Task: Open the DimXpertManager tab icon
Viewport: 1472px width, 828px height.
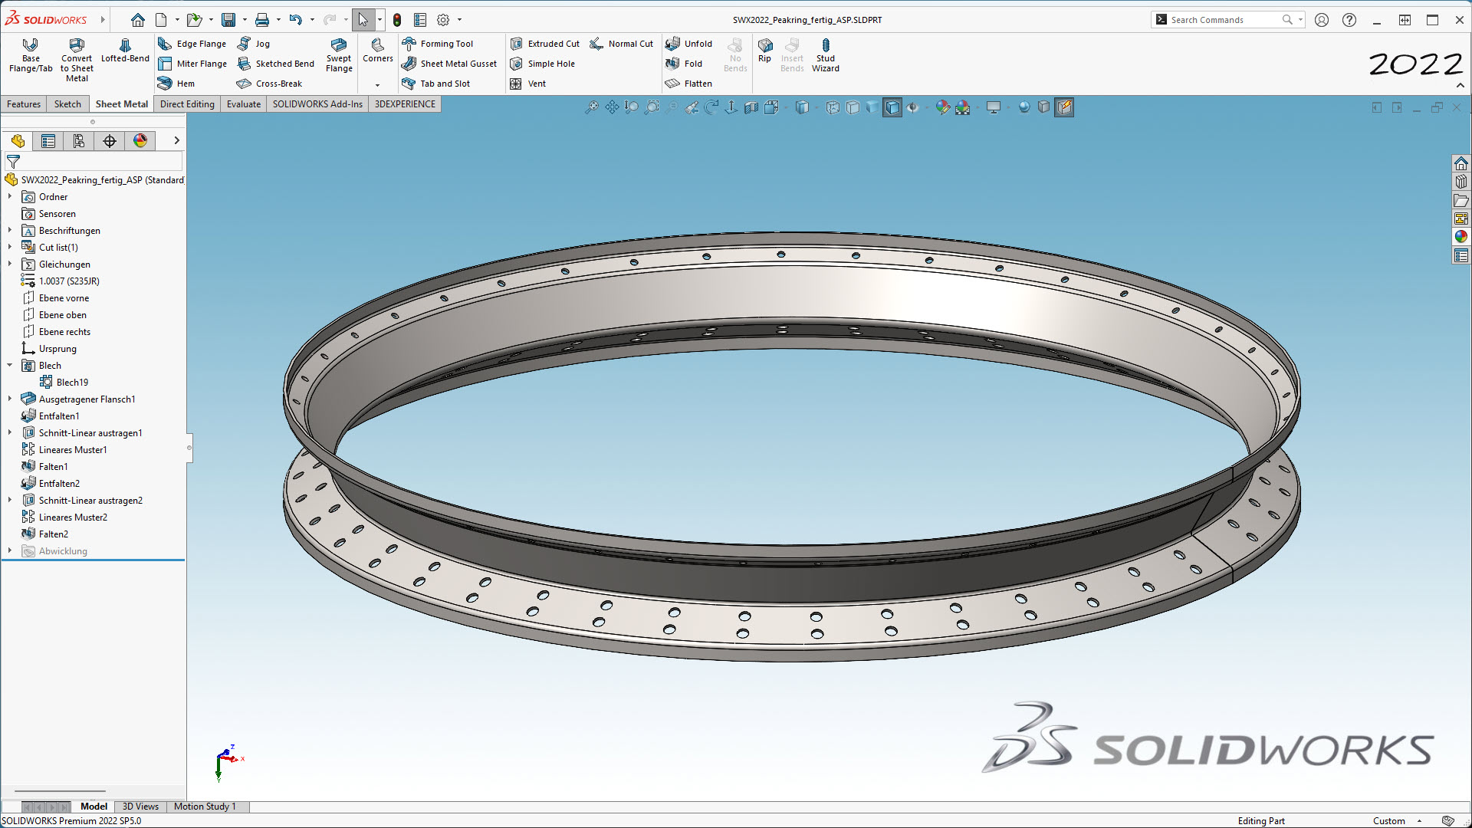Action: click(110, 141)
